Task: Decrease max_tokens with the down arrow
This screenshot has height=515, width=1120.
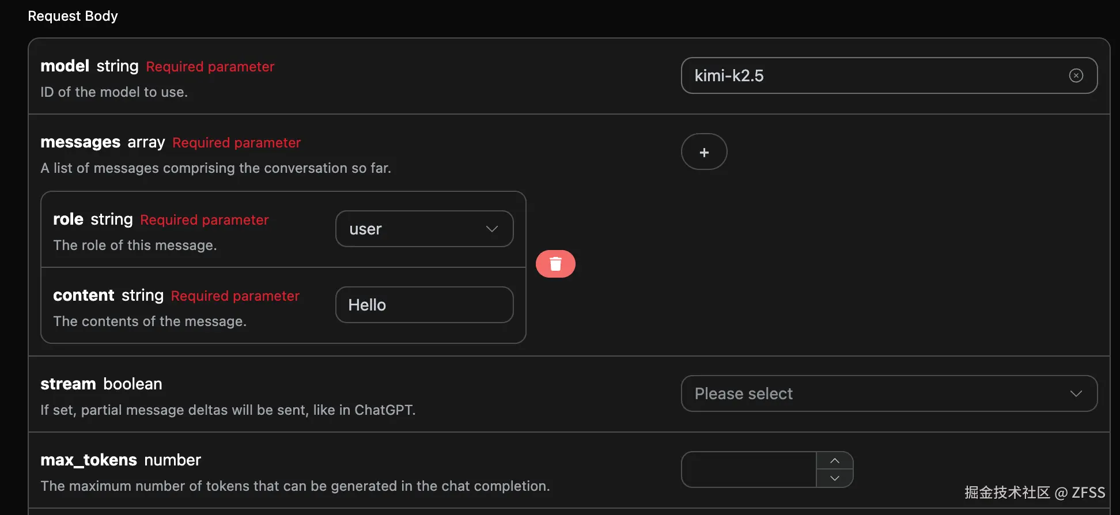Action: (x=835, y=478)
